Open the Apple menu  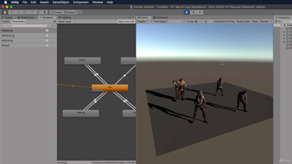(5, 2)
